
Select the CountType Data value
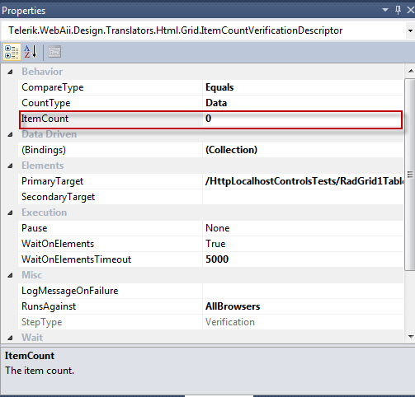click(303, 103)
